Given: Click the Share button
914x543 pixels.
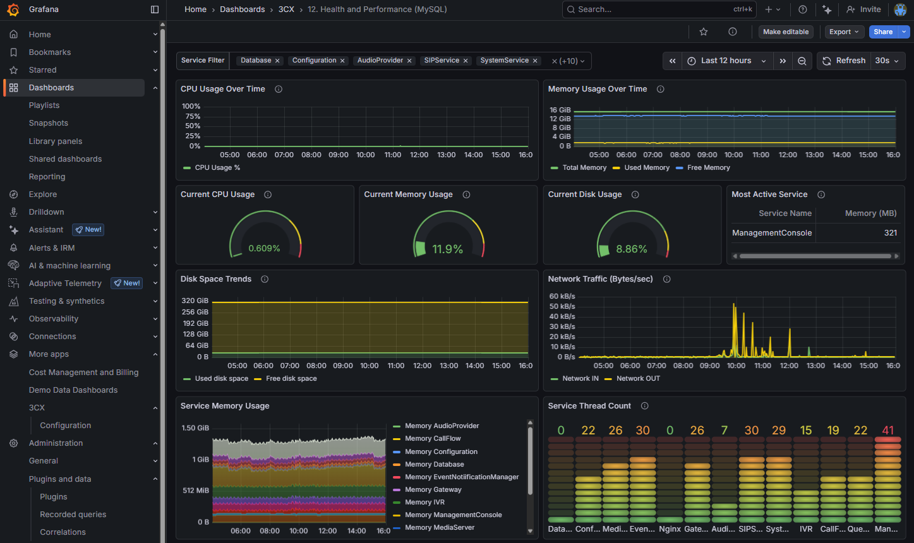Looking at the screenshot, I should (x=883, y=32).
